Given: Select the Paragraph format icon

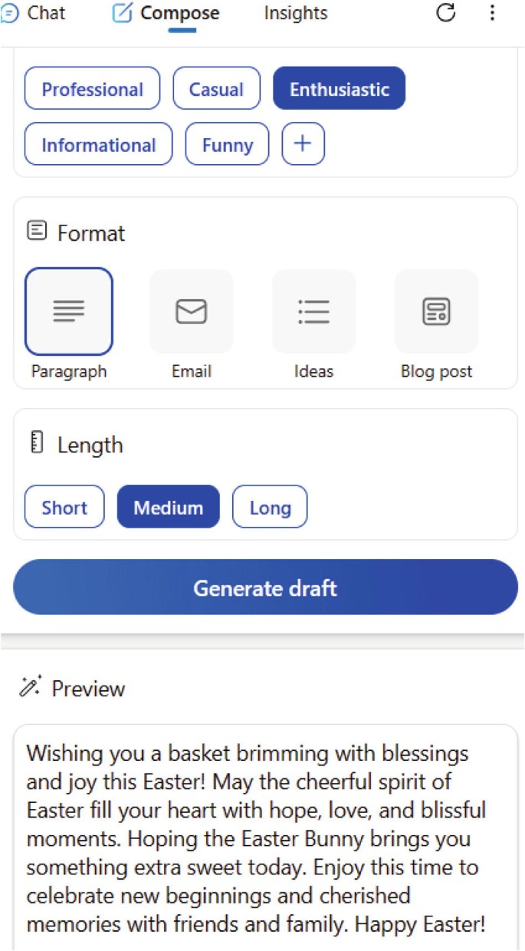Looking at the screenshot, I should coord(69,311).
